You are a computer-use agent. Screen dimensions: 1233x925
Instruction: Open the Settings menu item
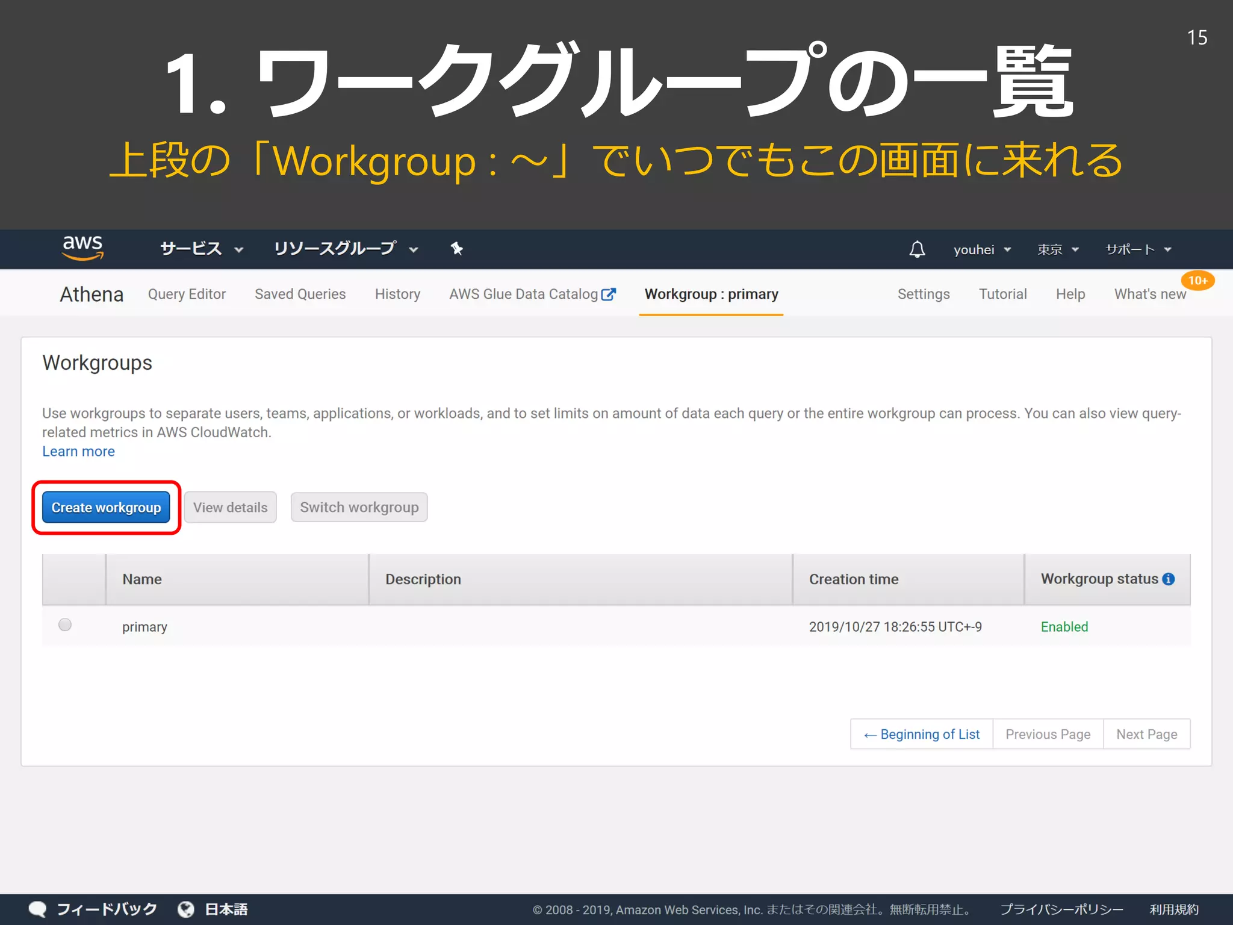tap(924, 294)
